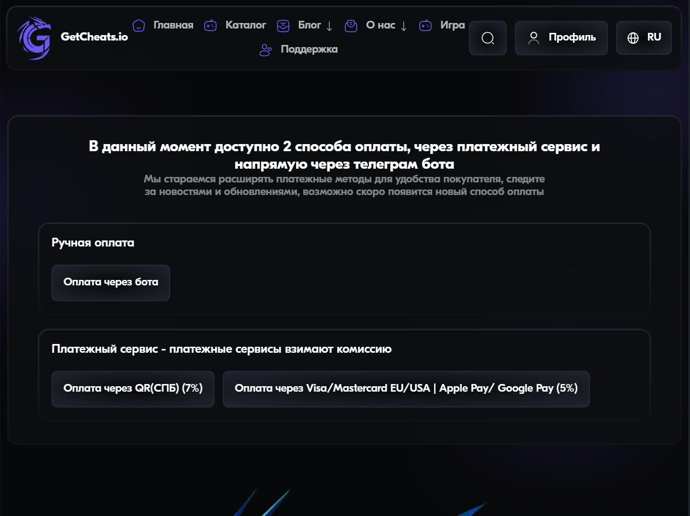
Task: Expand the О нас dropdown arrow
Action: tap(404, 26)
